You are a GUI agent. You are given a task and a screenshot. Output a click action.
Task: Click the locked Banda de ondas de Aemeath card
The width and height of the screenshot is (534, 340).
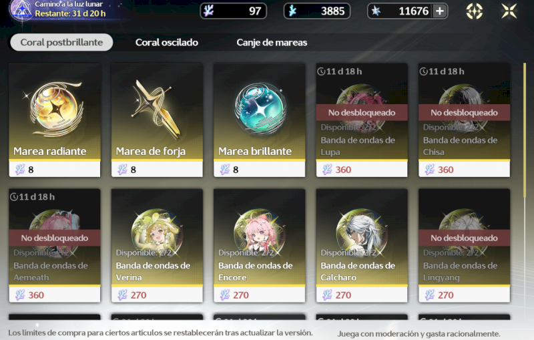[55, 246]
